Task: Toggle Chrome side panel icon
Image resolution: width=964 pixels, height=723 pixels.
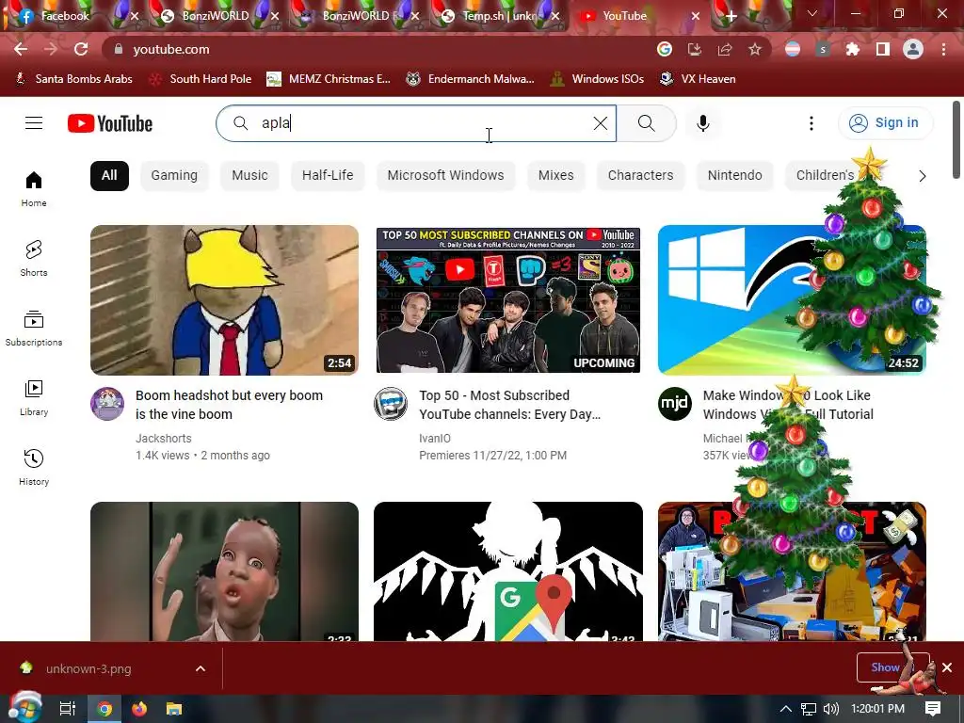Action: pyautogui.click(x=883, y=49)
